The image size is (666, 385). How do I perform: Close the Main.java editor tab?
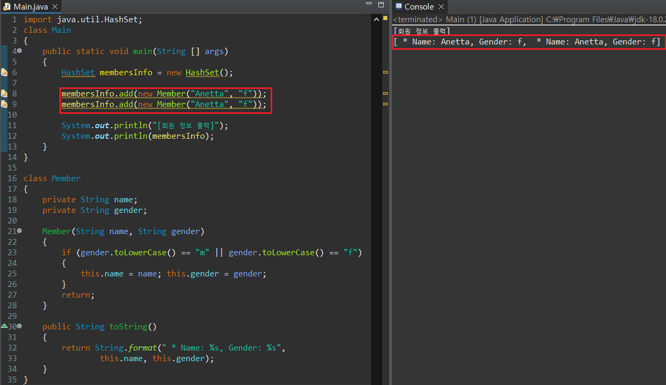54,7
